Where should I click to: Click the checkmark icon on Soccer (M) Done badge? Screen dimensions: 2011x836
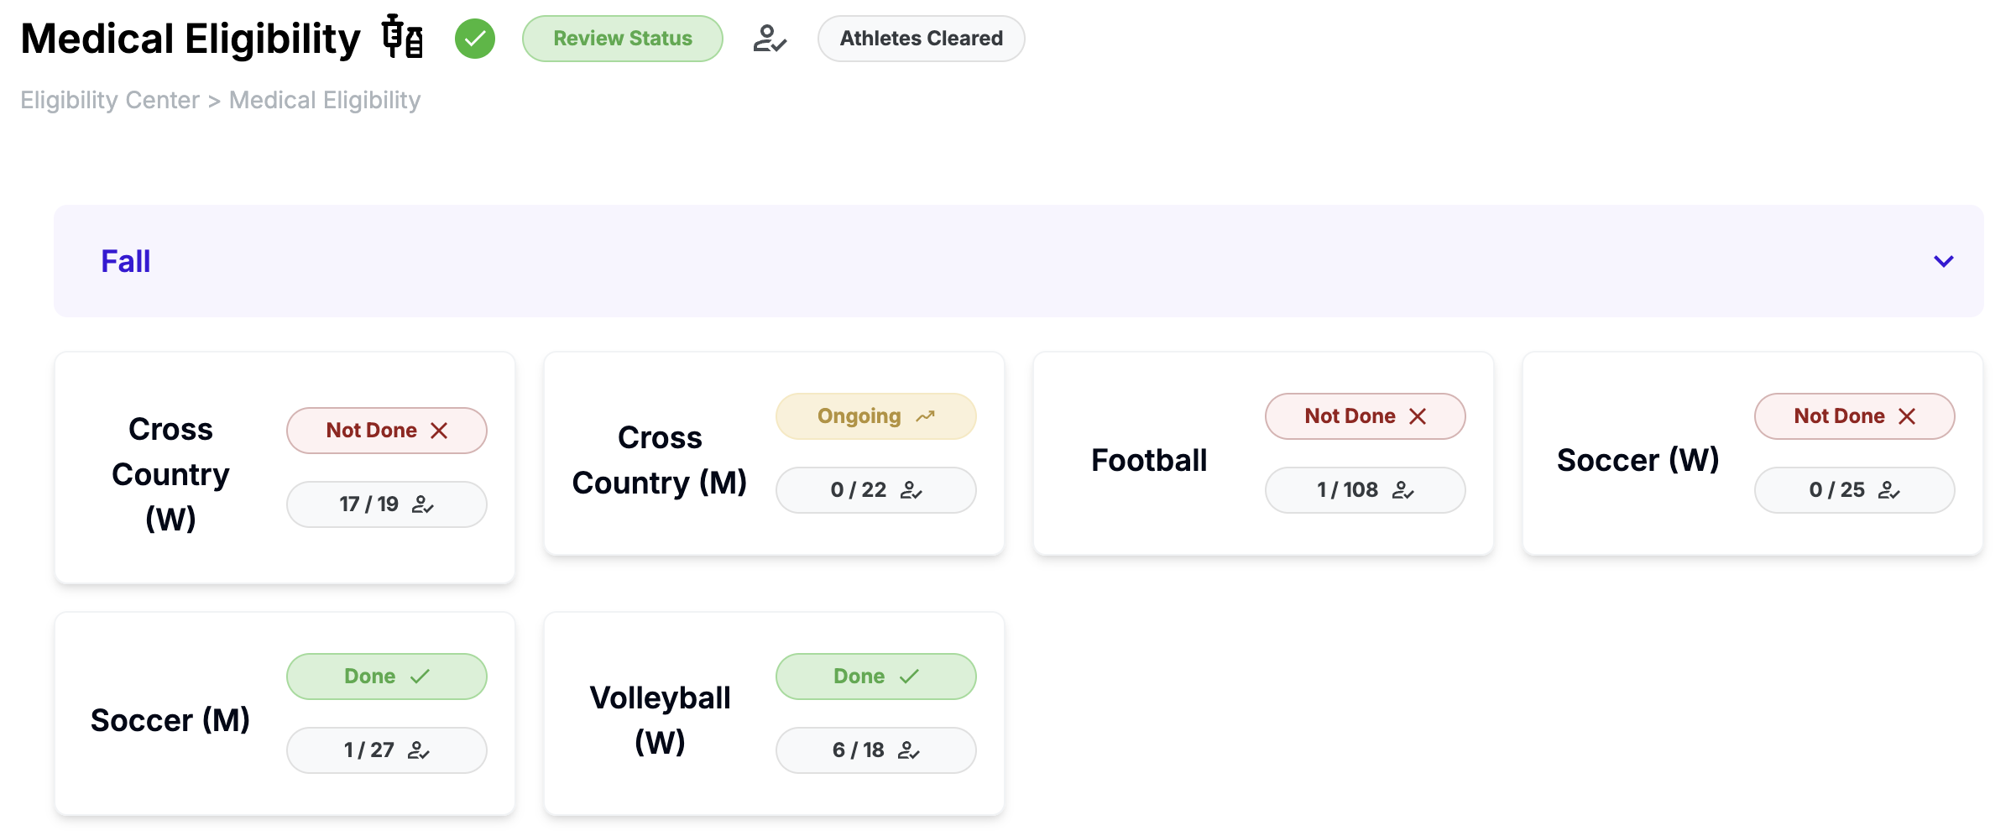[x=420, y=677]
